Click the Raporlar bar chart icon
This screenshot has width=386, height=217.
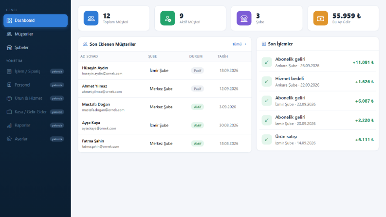9,125
